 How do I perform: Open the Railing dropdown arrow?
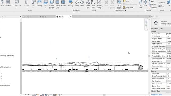(71, 7)
